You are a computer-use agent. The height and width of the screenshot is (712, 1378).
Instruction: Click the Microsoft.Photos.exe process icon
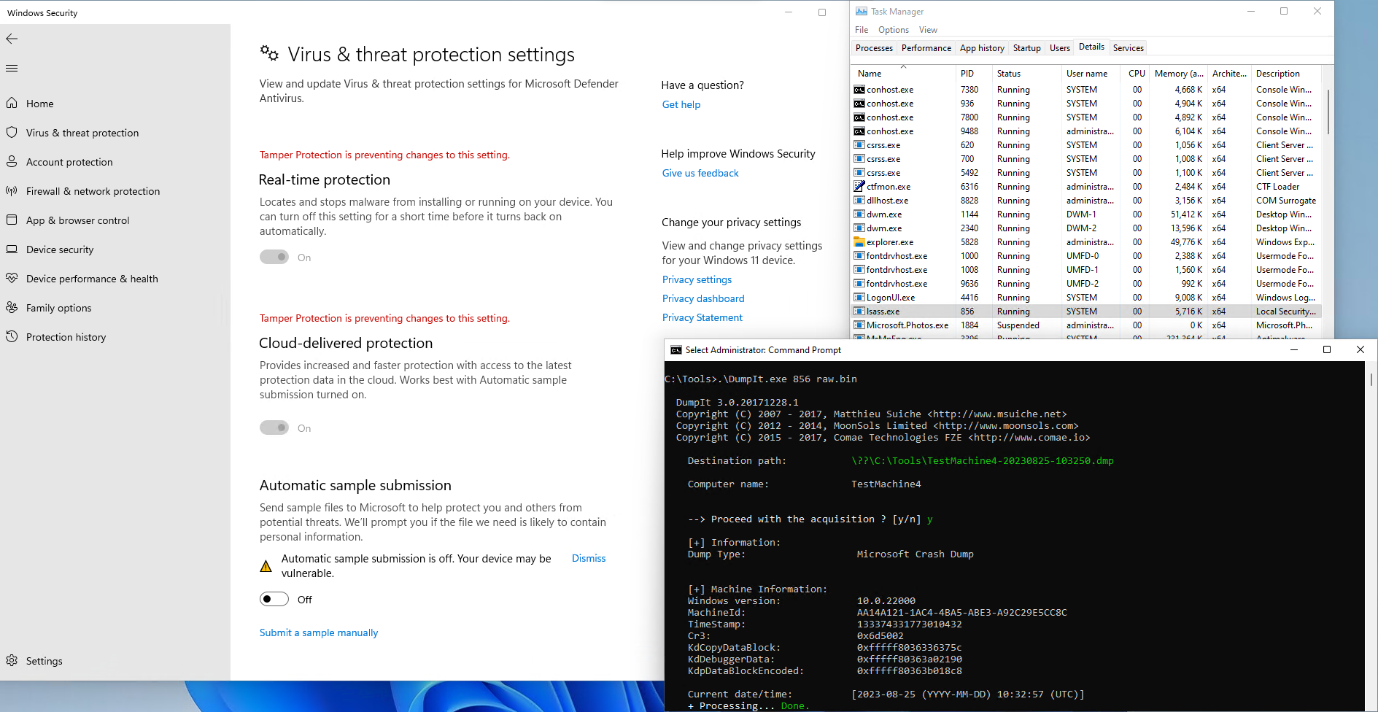859,325
